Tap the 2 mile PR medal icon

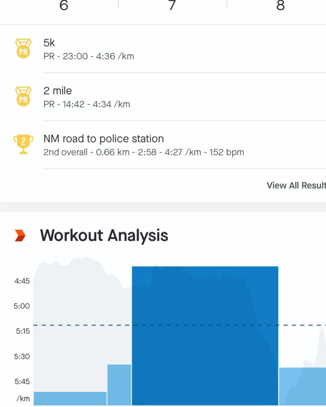[23, 97]
